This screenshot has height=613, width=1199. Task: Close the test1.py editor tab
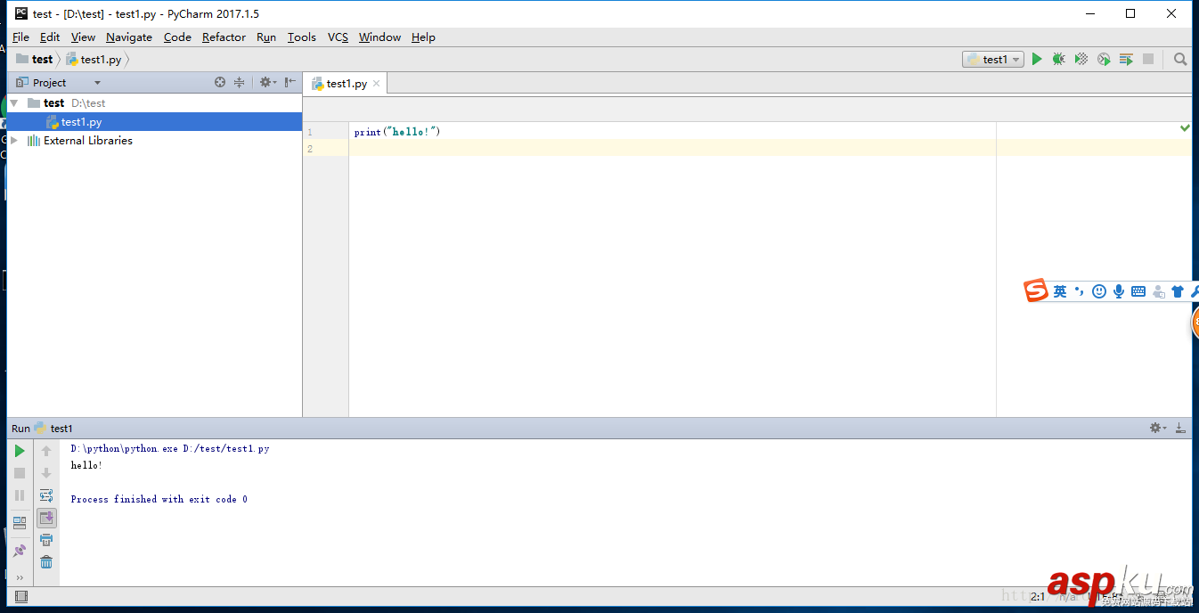pos(376,84)
